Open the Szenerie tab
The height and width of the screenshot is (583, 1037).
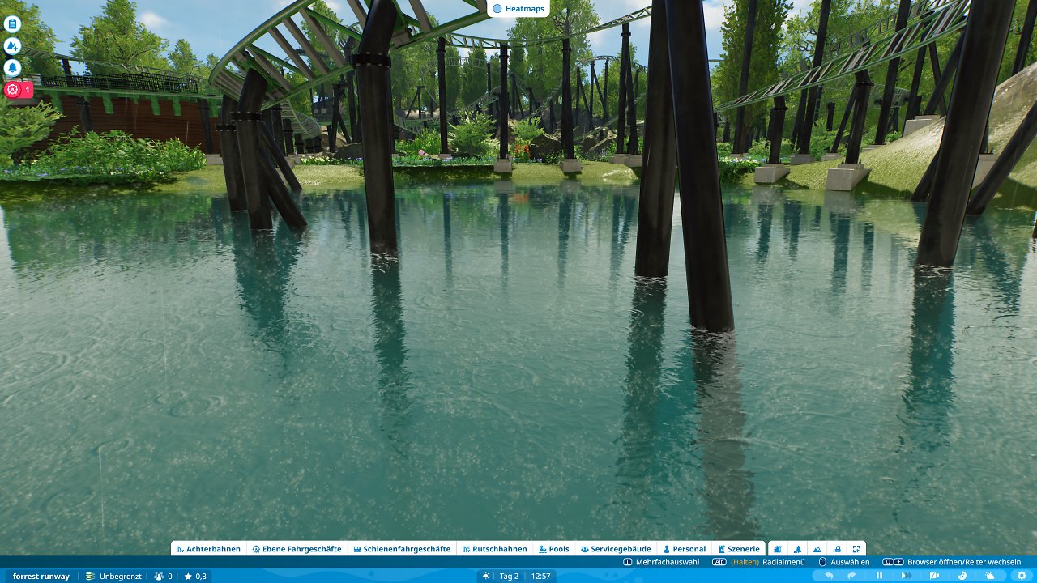pos(738,549)
